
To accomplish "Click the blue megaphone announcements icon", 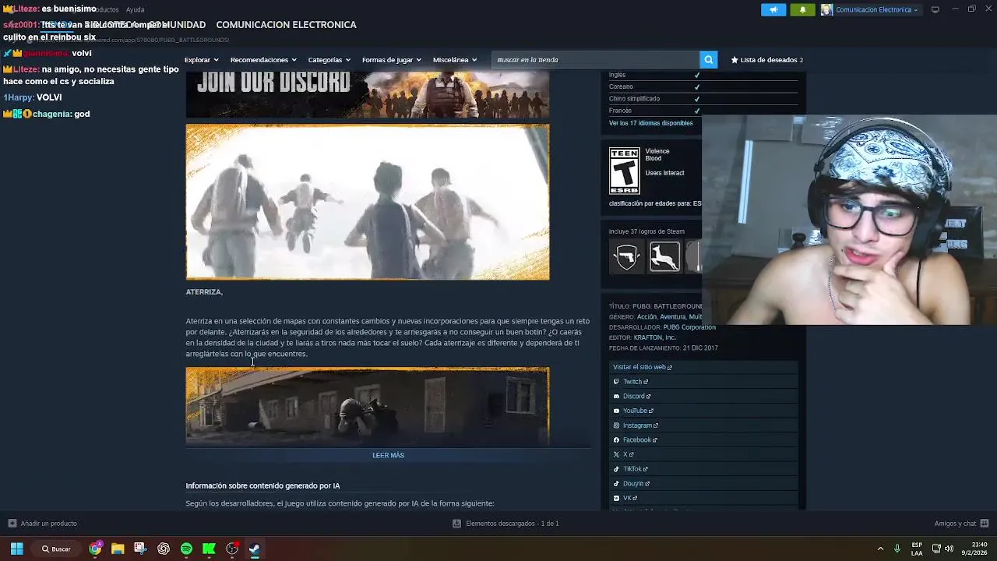I will tap(773, 9).
